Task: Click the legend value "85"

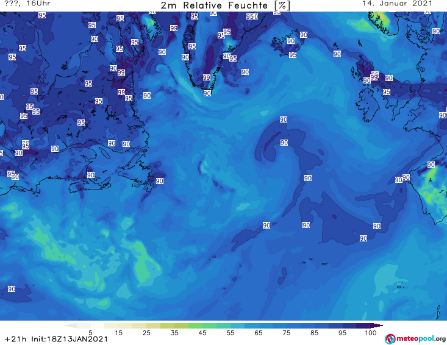Action: coord(314,333)
